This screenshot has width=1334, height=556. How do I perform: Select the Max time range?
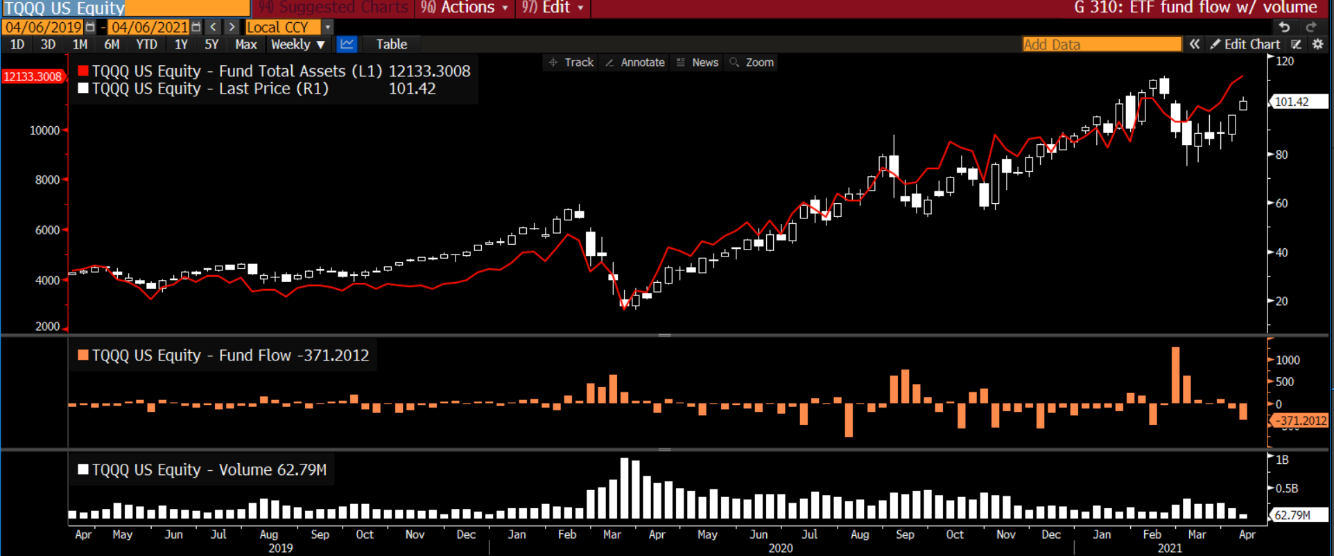[245, 44]
